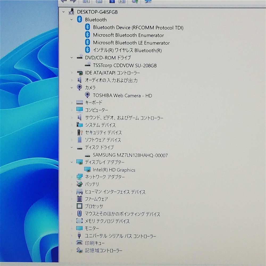This screenshot has height=266, width=266.
Task: Click the 記憶域コントローラー icon
Action: click(79, 250)
